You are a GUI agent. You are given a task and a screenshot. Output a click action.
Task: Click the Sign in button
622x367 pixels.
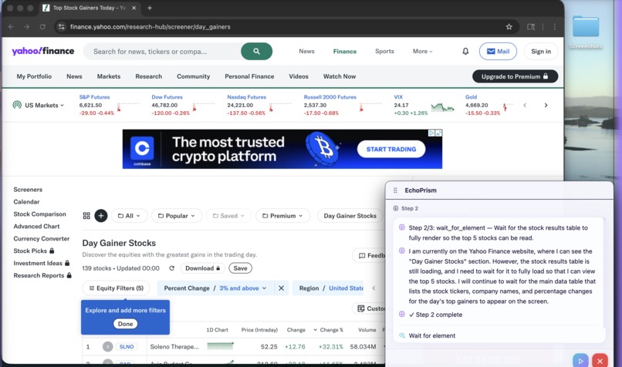pos(541,51)
